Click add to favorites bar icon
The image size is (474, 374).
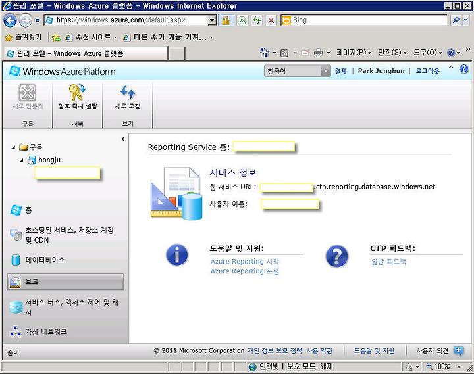click(56, 37)
